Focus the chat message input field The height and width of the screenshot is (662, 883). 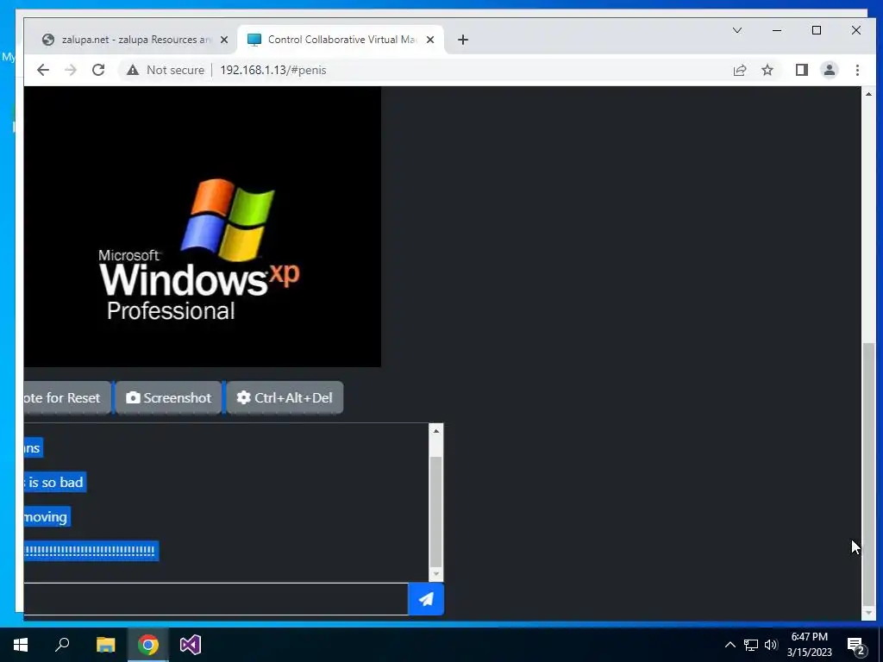[216, 599]
